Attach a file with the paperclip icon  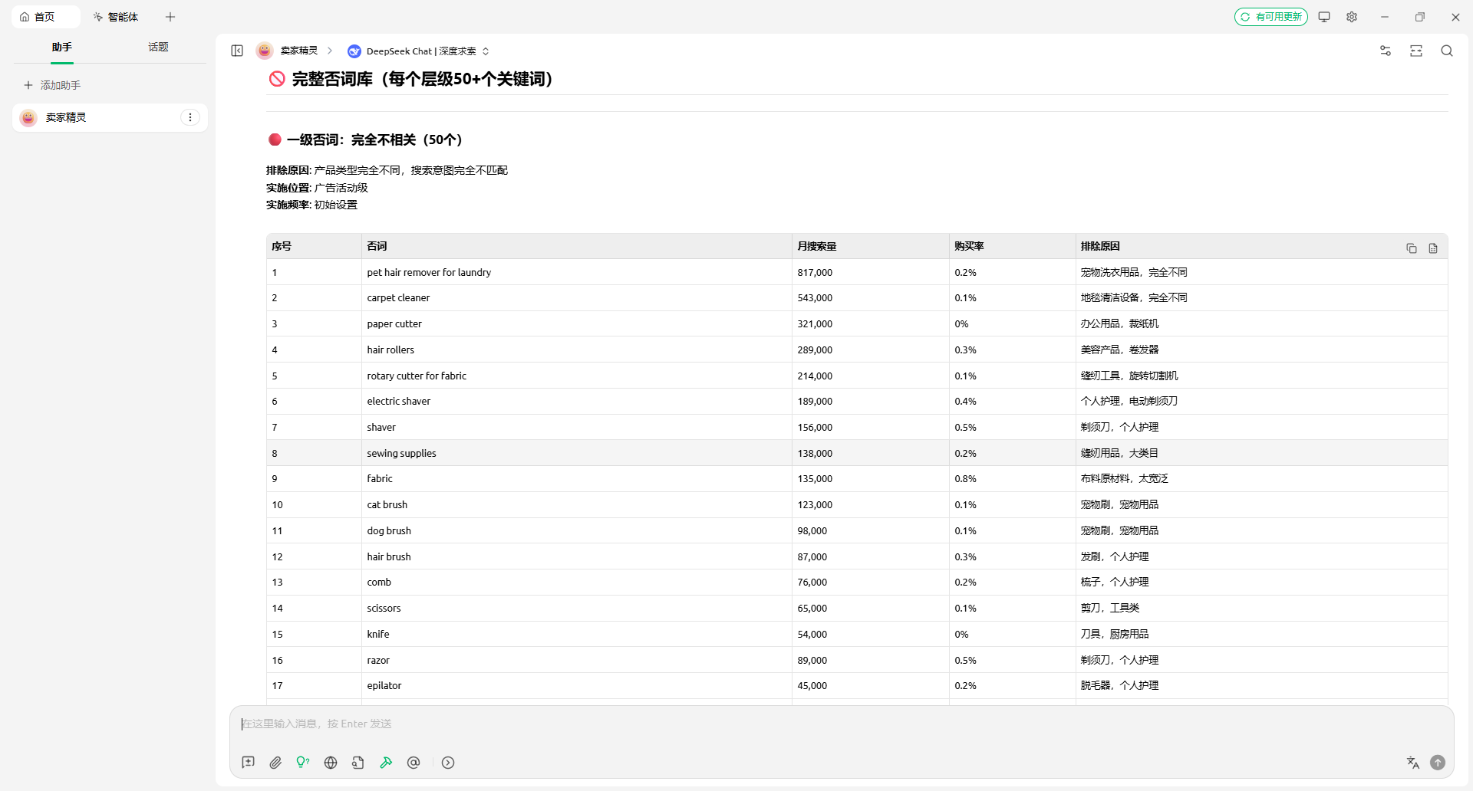pyautogui.click(x=275, y=762)
